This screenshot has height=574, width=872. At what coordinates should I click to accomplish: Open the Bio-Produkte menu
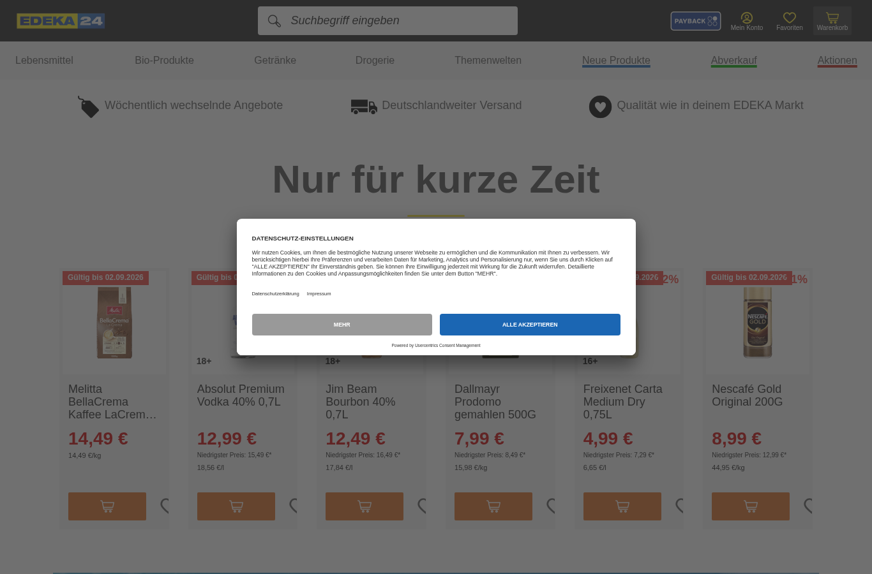tap(164, 60)
